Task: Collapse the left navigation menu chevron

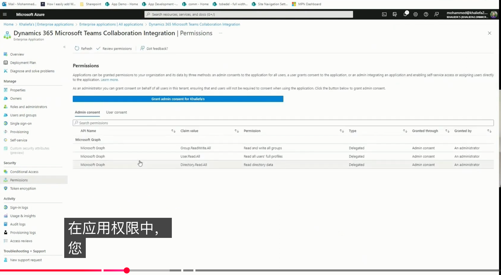Action: point(64,47)
